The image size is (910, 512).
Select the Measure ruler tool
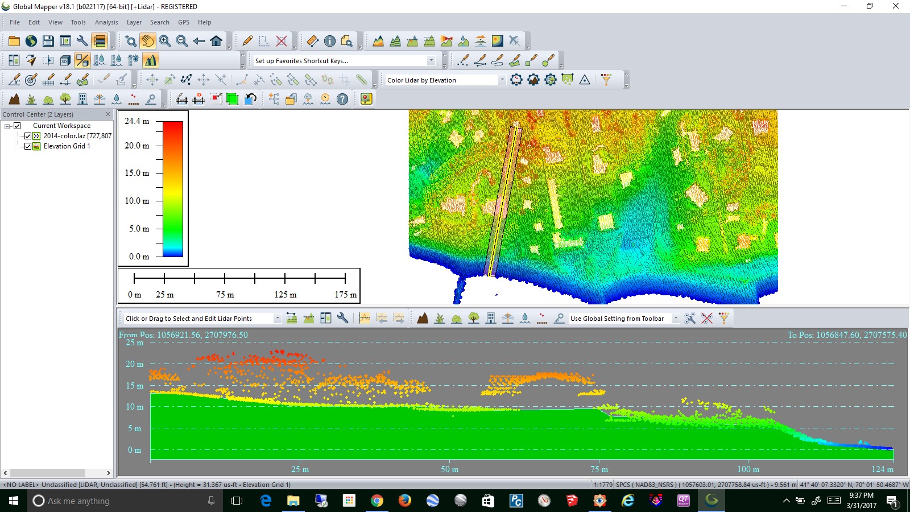pyautogui.click(x=312, y=41)
